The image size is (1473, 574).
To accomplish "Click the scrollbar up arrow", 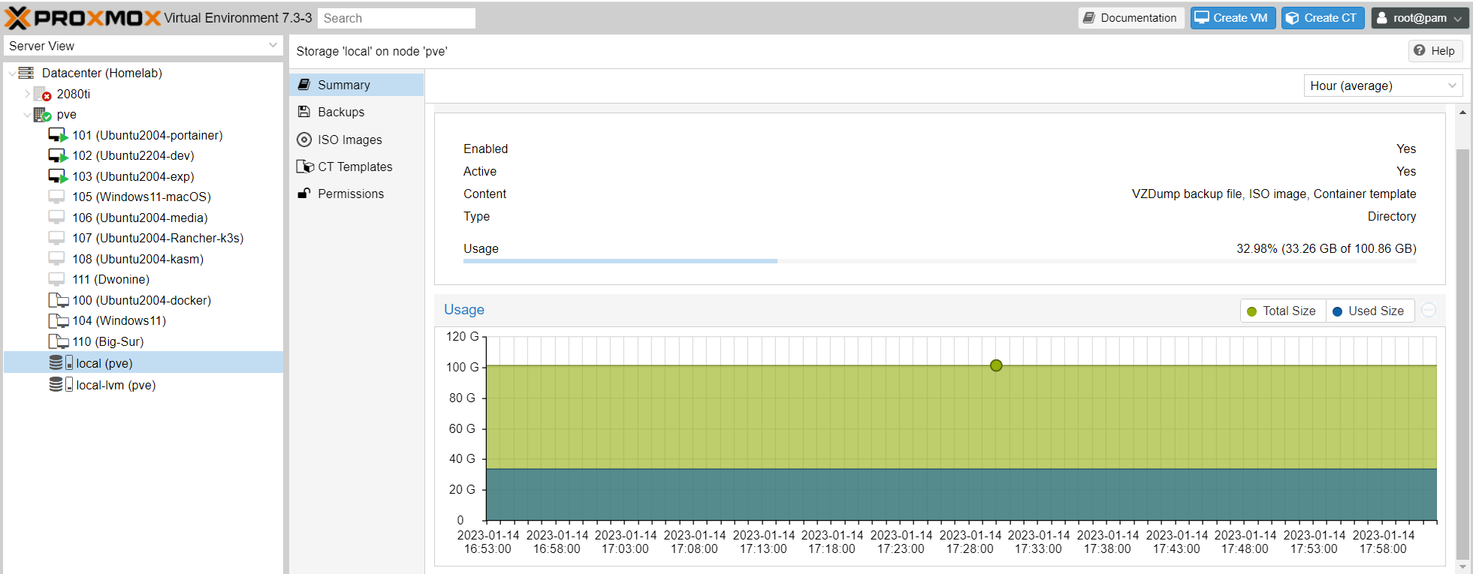I will [x=1462, y=113].
